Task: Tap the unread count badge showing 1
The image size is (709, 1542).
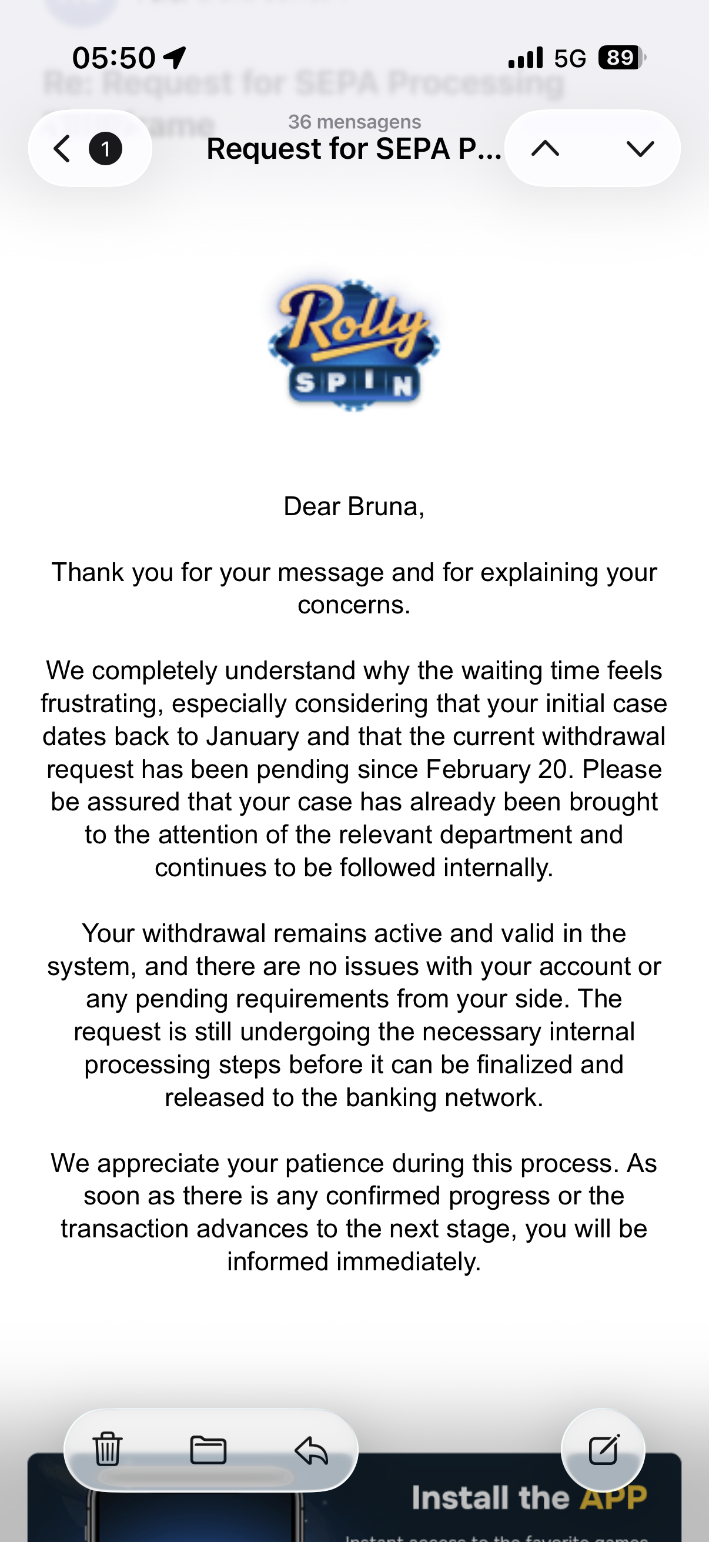Action: [x=106, y=148]
